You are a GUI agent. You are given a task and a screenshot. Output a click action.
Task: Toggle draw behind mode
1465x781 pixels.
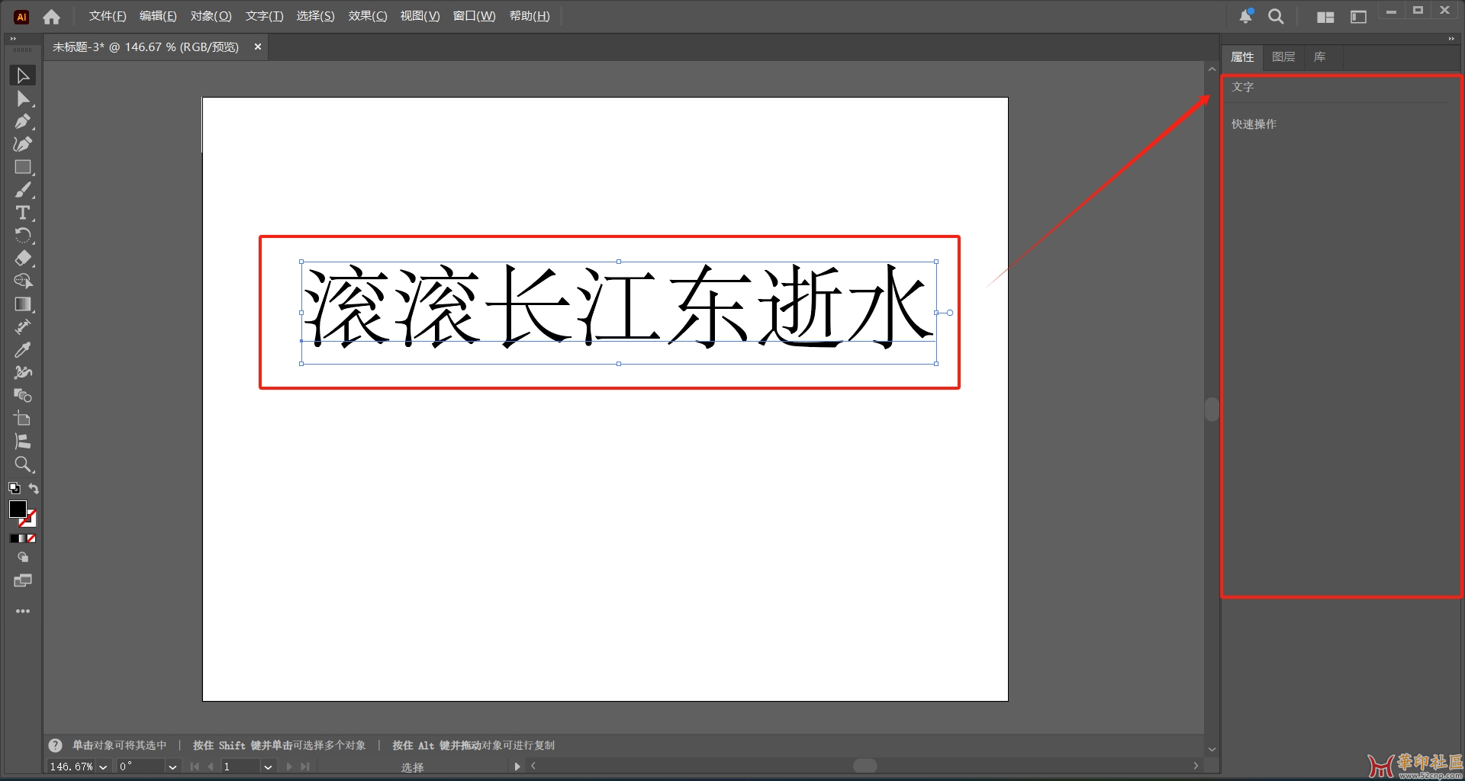click(23, 557)
